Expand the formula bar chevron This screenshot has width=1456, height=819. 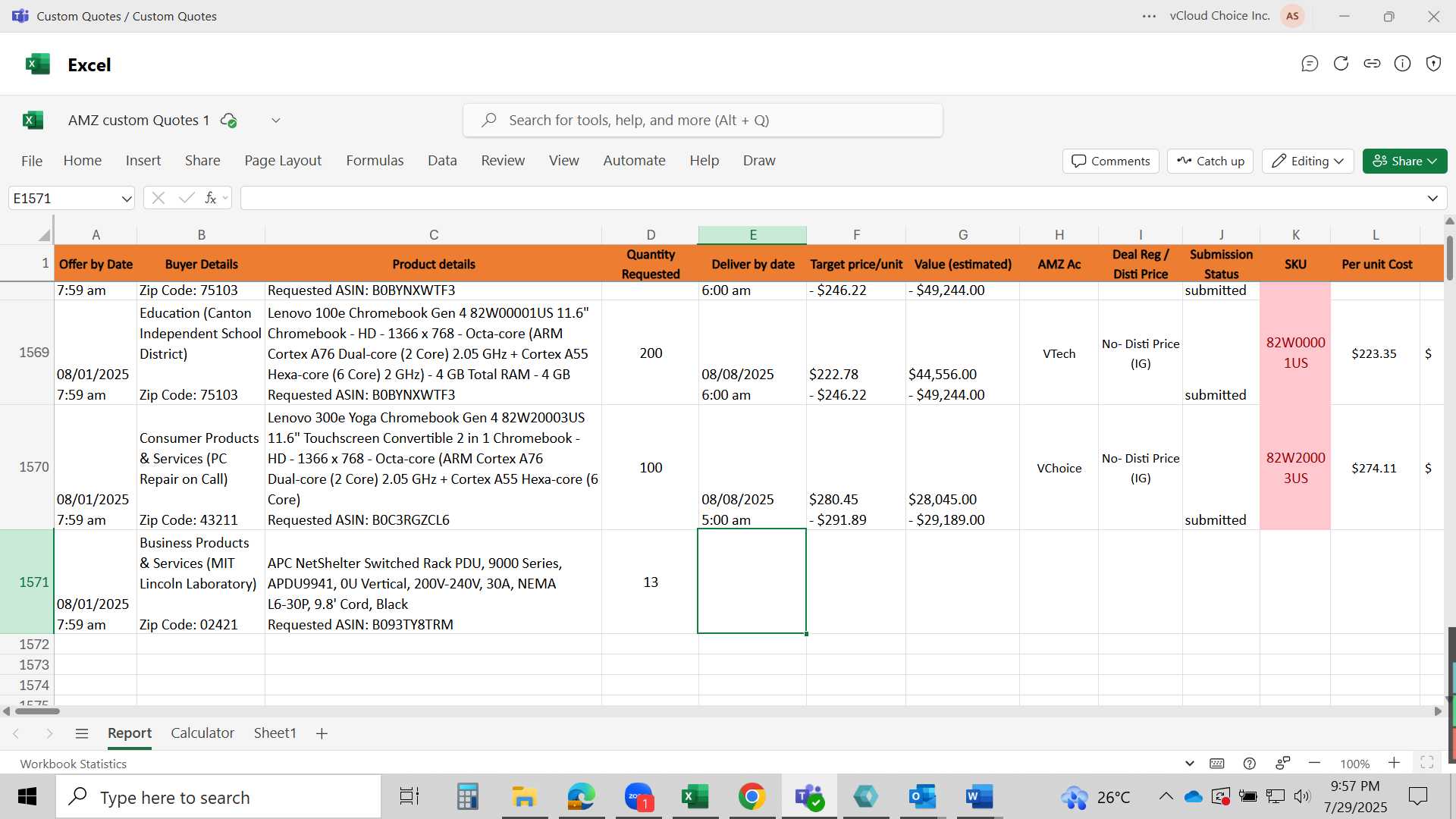(x=1432, y=199)
